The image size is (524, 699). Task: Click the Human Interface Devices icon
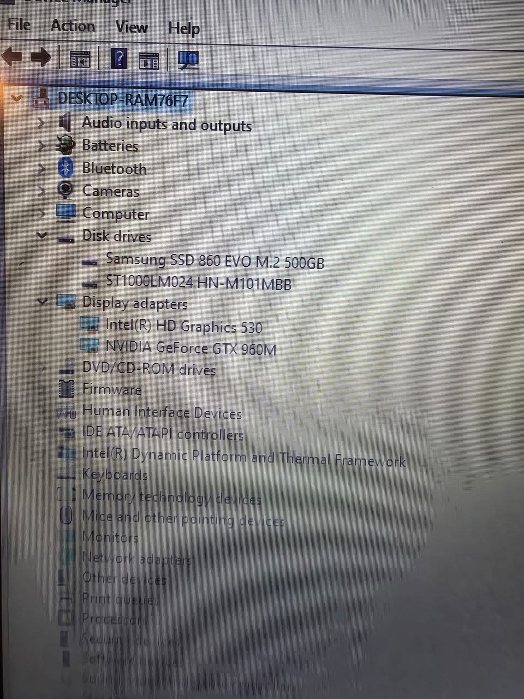[66, 411]
